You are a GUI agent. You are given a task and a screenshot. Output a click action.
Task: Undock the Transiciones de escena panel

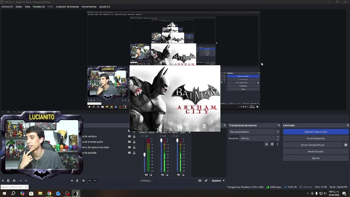tap(279, 125)
